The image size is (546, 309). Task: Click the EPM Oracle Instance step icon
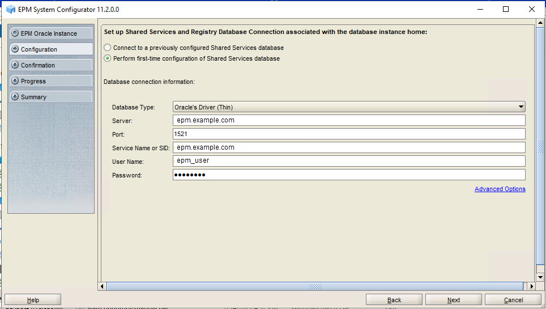[15, 33]
